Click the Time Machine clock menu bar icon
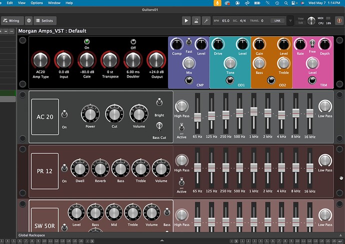This screenshot has height=244, width=345. pos(277,3)
